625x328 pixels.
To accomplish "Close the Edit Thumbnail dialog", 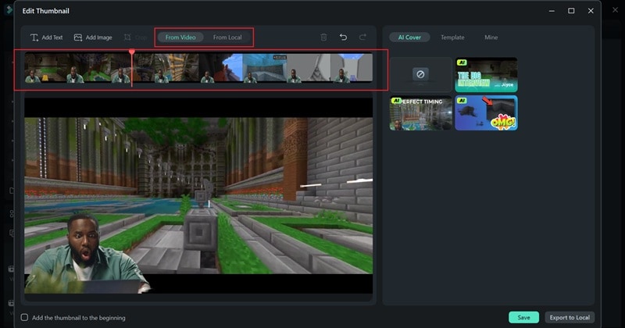I will (x=591, y=11).
